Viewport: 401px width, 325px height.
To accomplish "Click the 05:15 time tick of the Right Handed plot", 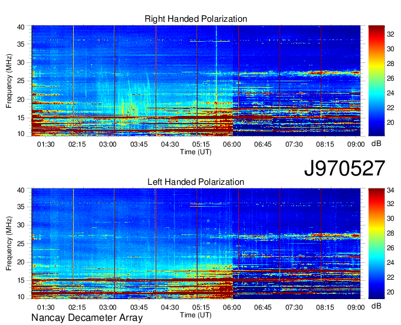I will [x=201, y=144].
